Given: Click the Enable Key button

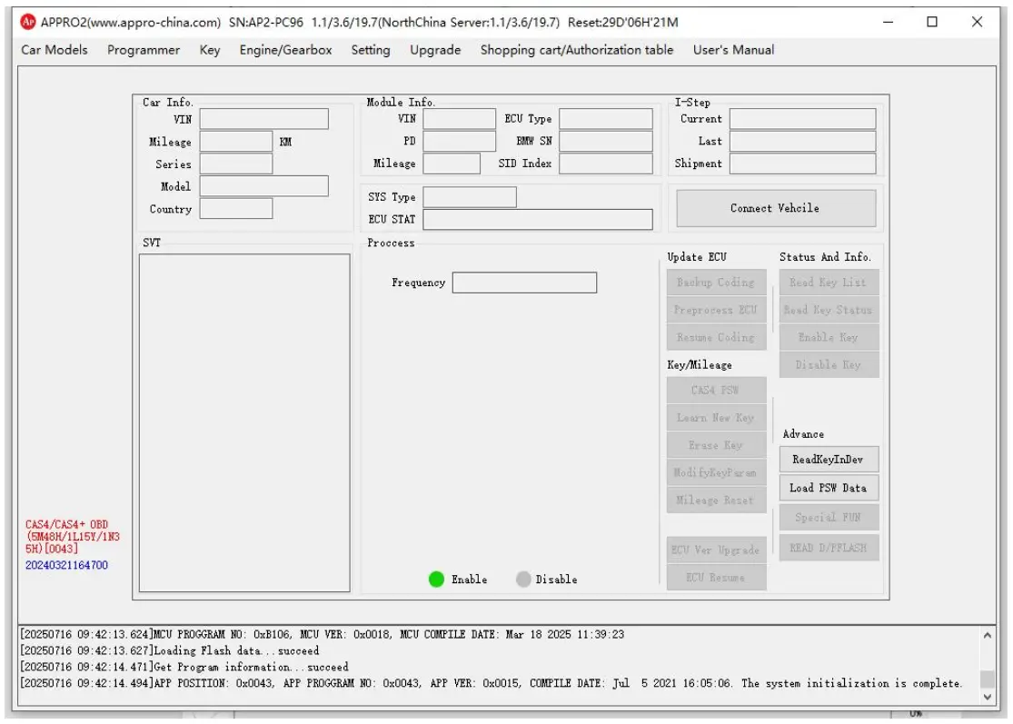Looking at the screenshot, I should coord(829,337).
